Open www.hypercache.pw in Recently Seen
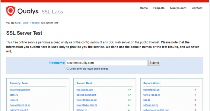Viewport: 210px width, 111px height. click(20, 90)
